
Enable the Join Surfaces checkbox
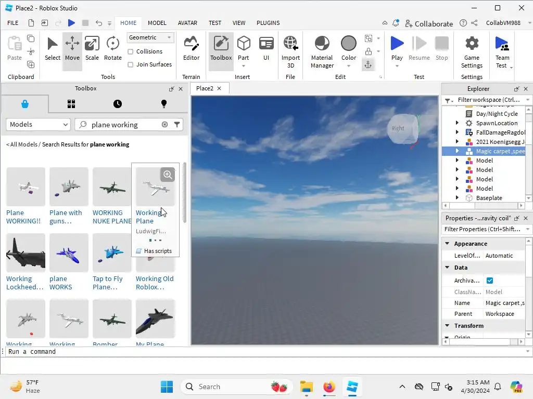click(131, 64)
